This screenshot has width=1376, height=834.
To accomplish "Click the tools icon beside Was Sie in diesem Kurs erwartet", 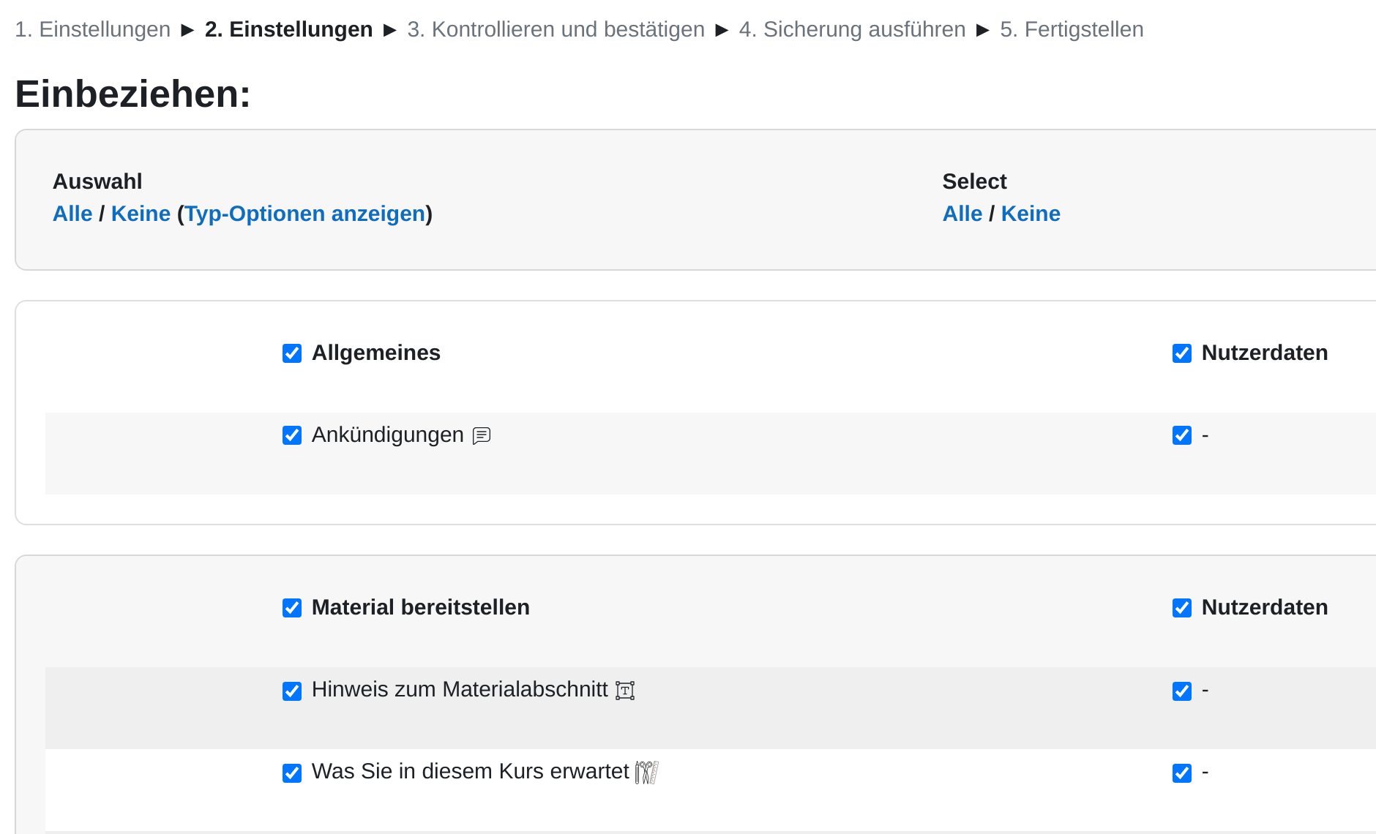I will tap(647, 773).
